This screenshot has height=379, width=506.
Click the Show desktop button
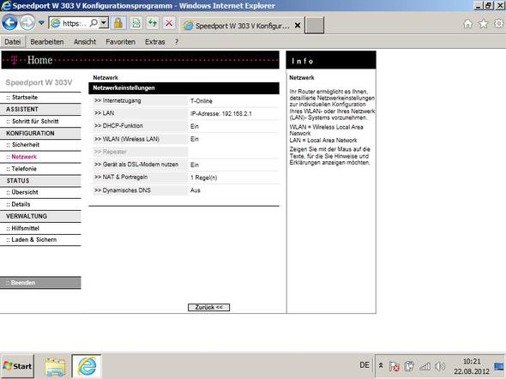pyautogui.click(x=500, y=366)
